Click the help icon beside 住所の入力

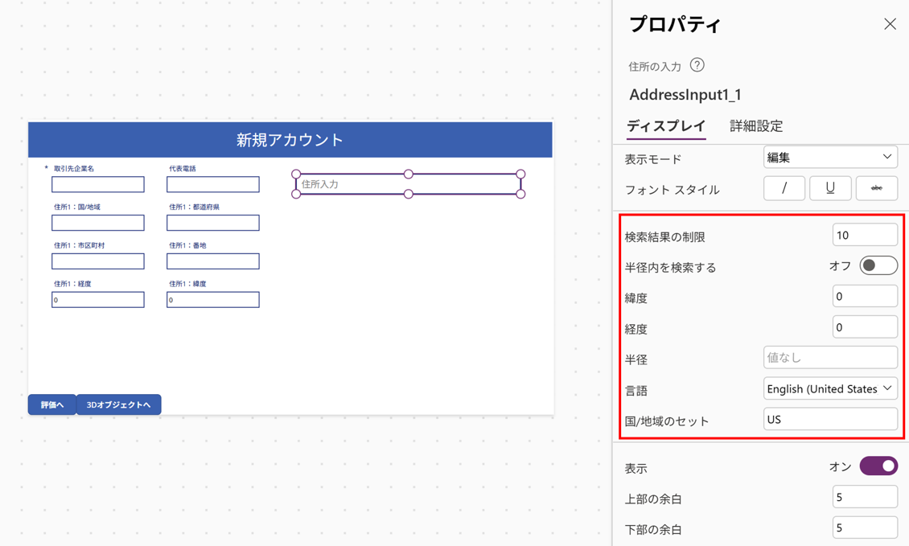point(697,65)
